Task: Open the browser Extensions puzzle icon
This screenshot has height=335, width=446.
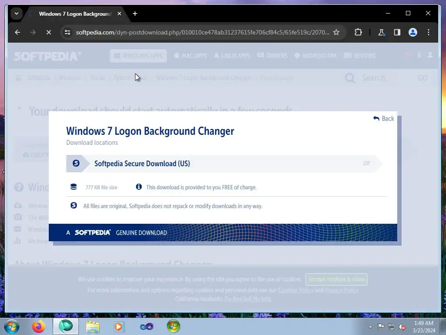Action: click(358, 32)
